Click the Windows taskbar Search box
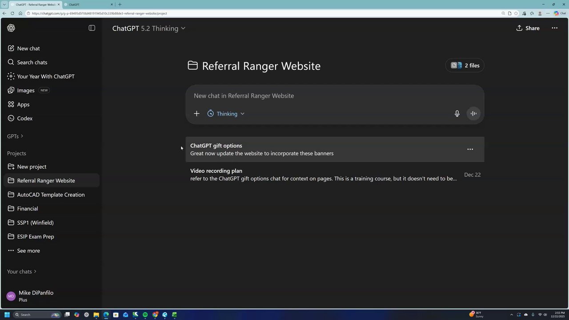The width and height of the screenshot is (569, 320). click(37, 315)
